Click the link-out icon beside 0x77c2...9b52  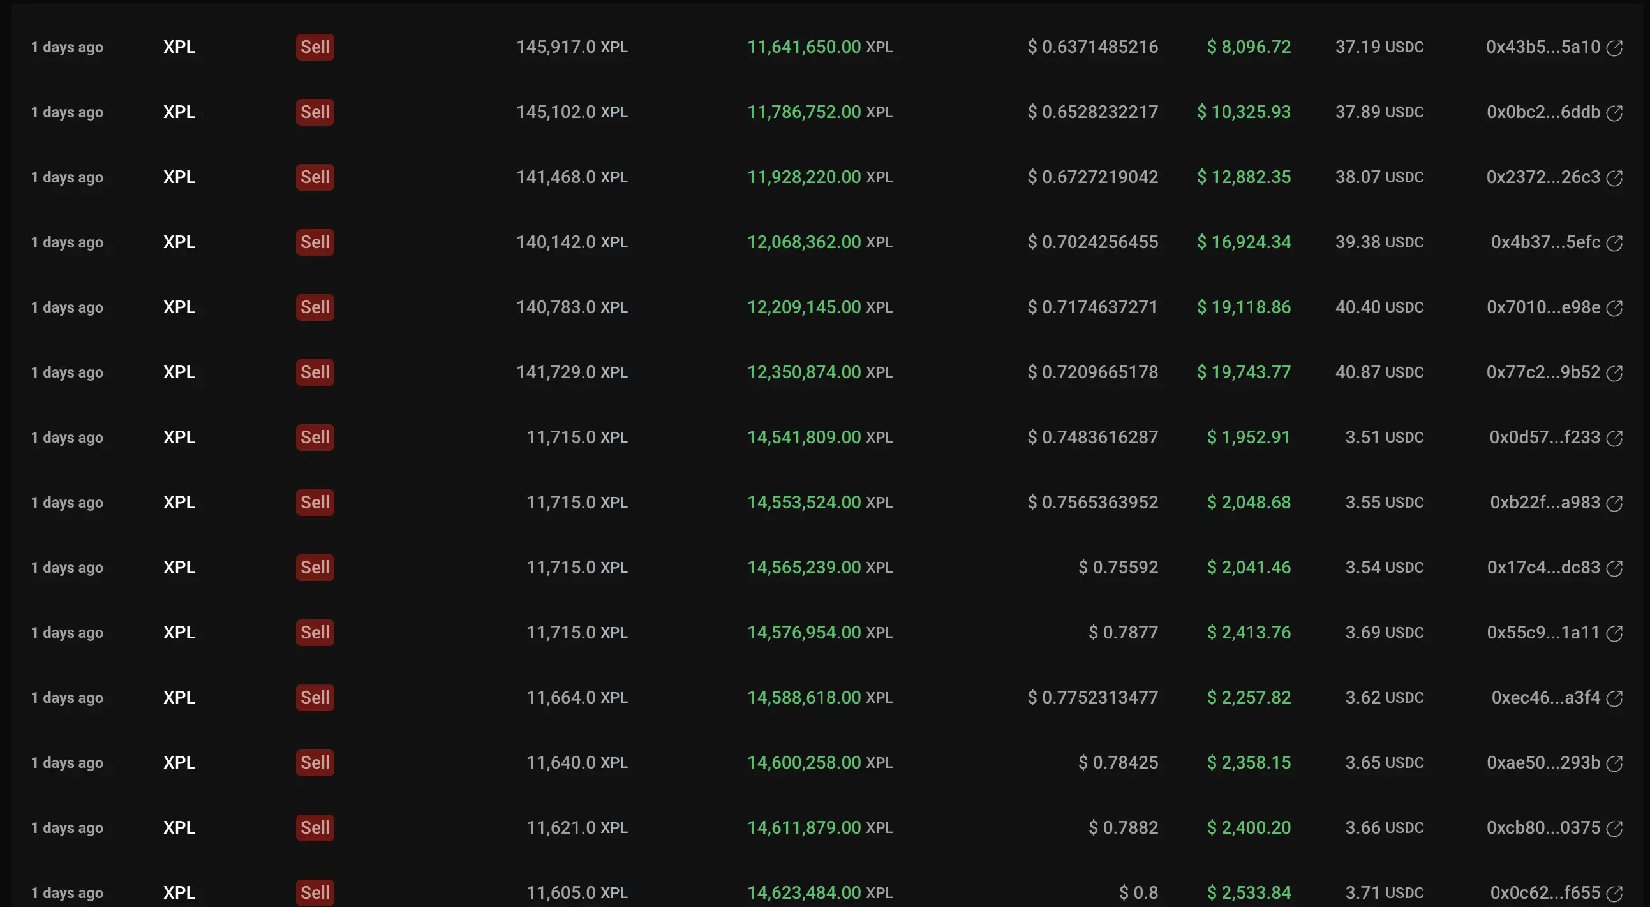pyautogui.click(x=1614, y=373)
